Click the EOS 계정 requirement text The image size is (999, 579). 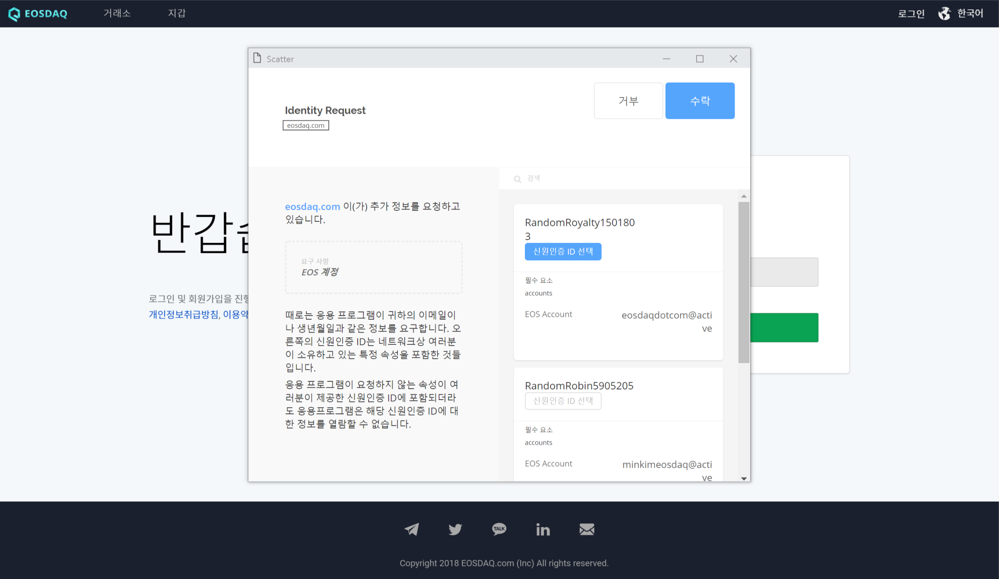[319, 272]
